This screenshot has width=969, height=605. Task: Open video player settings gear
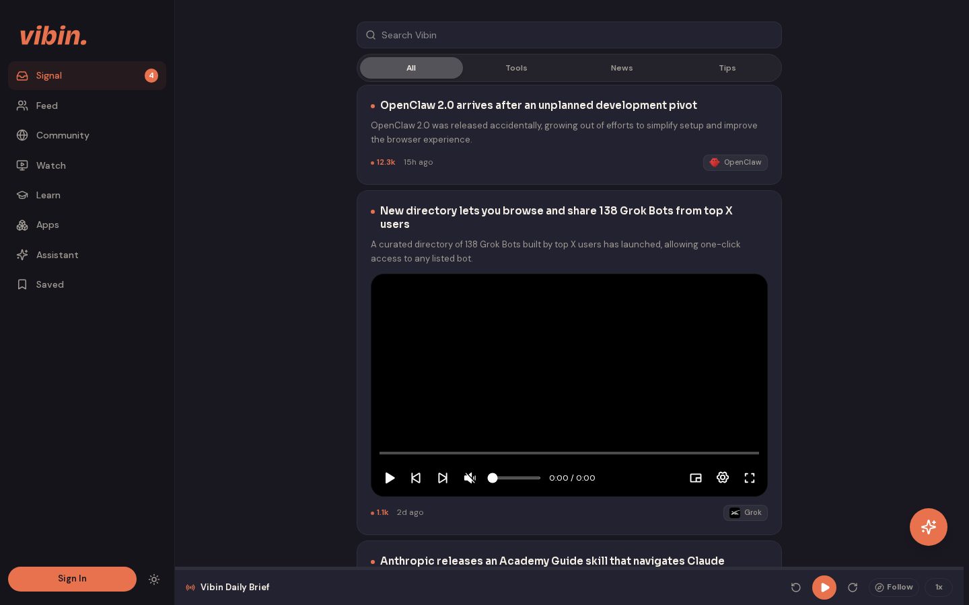[x=723, y=477]
